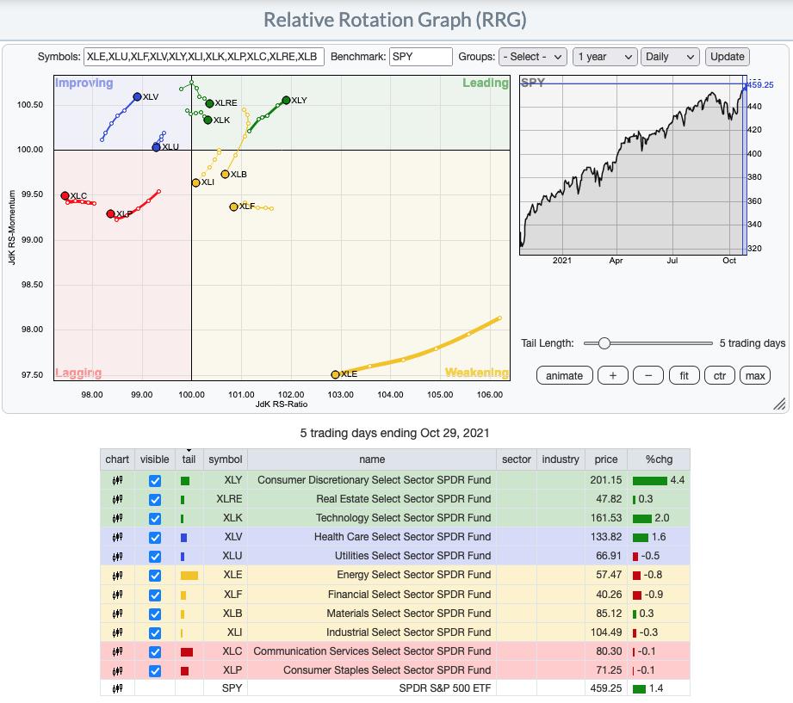The height and width of the screenshot is (703, 793).
Task: Click the XLV marker on the graph
Action: 137,96
